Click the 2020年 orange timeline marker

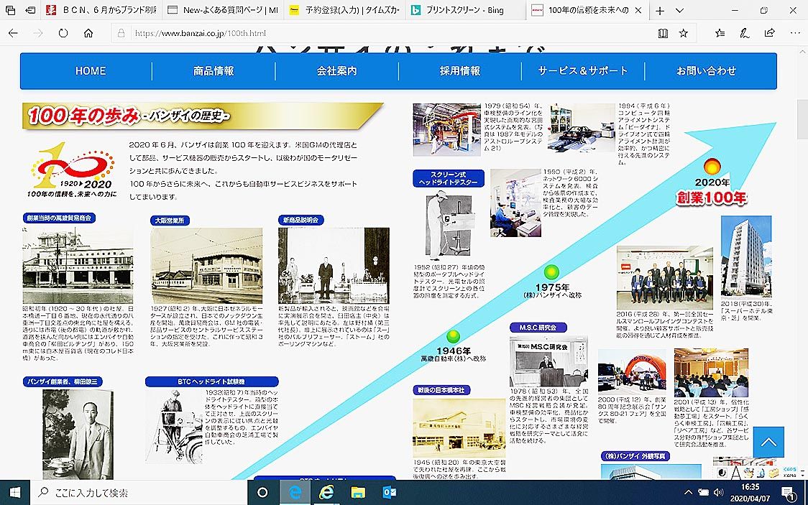click(712, 167)
